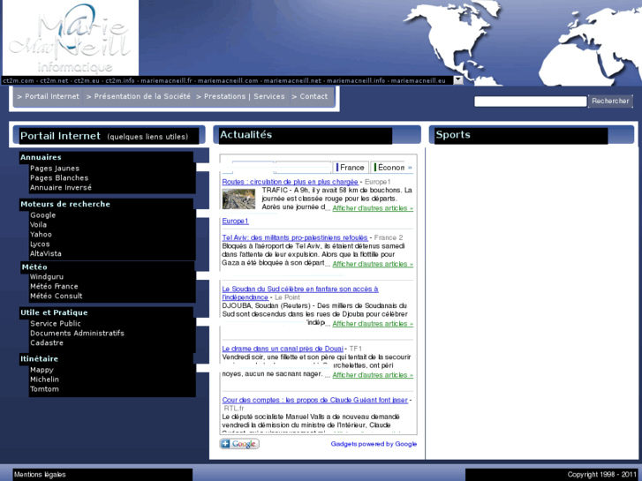Open the domain list dropdown arrow
Viewport: 642px width, 481px height.
point(458,80)
